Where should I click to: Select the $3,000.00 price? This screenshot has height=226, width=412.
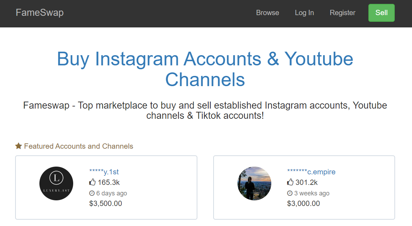[304, 204]
